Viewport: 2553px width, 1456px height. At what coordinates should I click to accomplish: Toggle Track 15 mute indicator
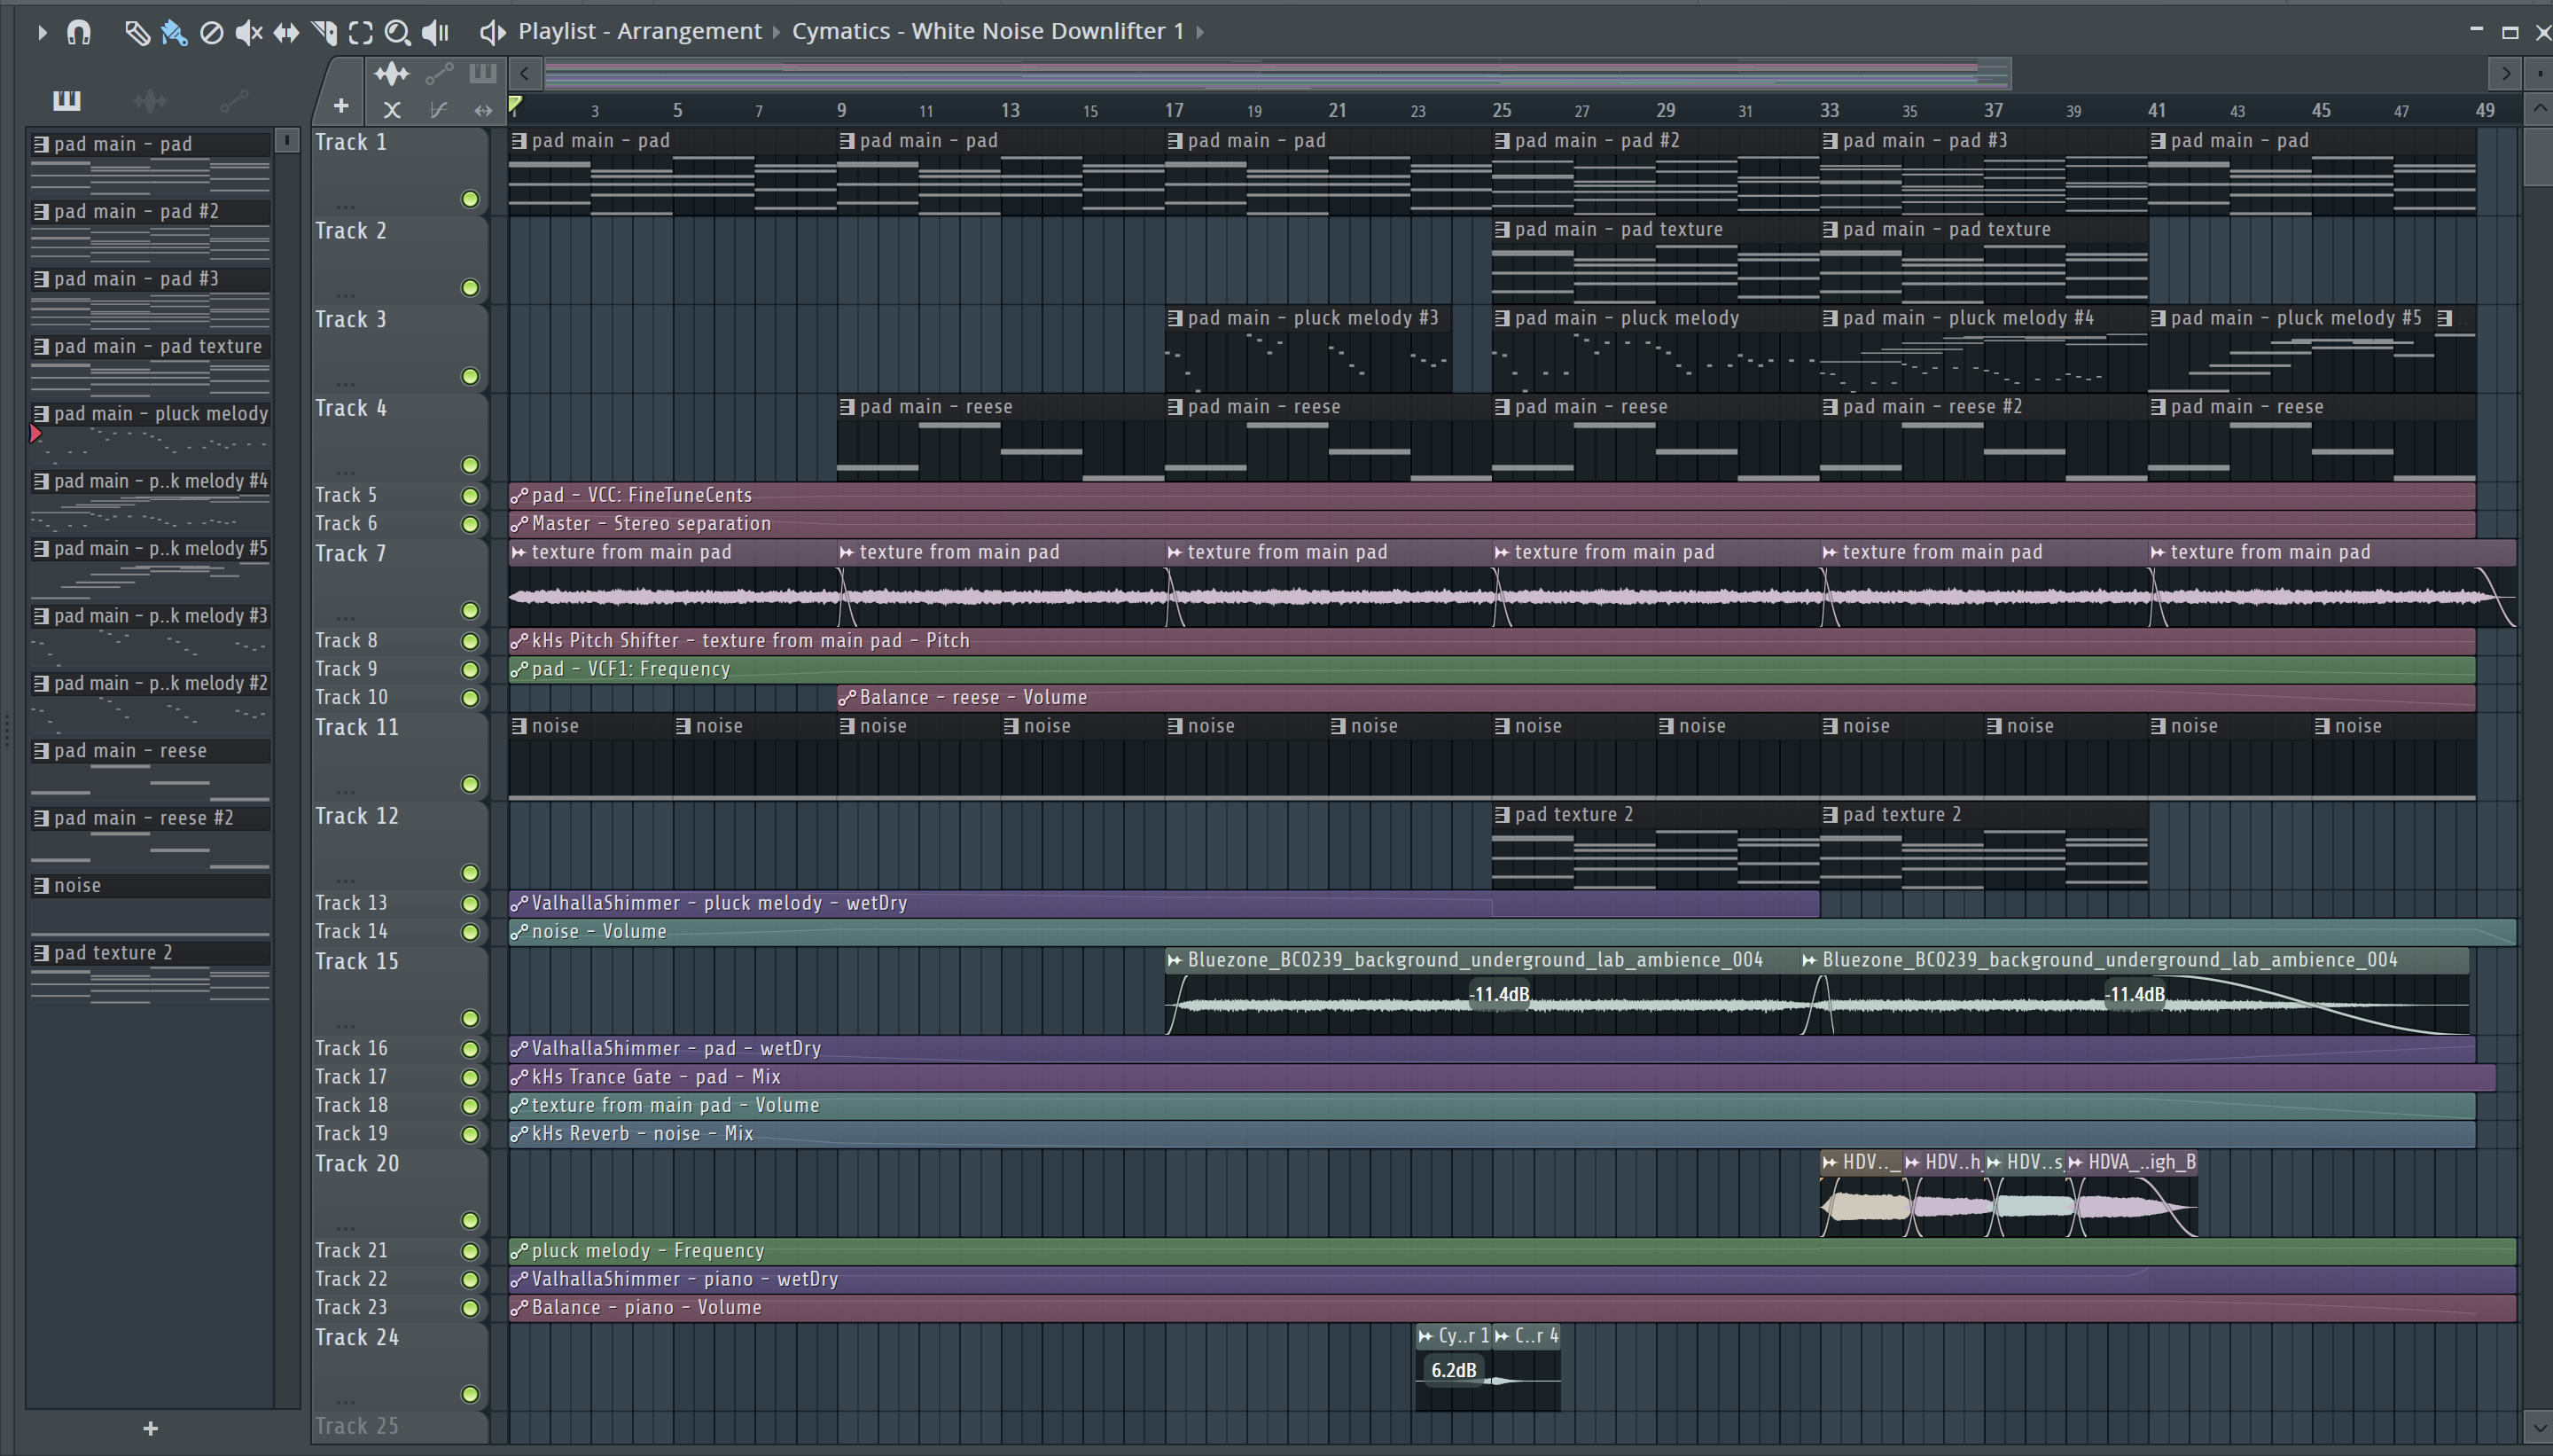(x=470, y=1018)
